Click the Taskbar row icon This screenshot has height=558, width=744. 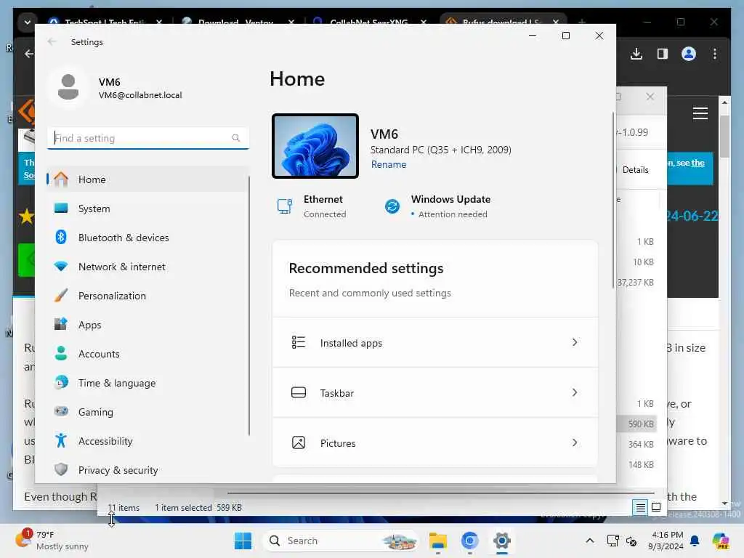click(x=299, y=392)
